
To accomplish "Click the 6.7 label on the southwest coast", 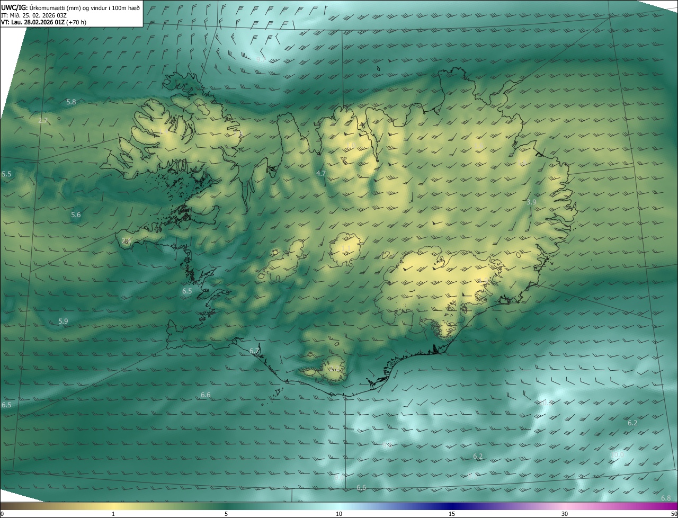I will [254, 351].
